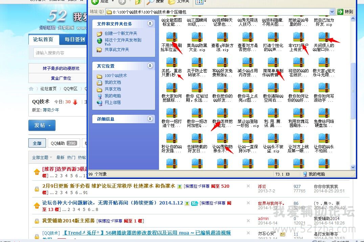
Task: Click the green Back arrow in Explorer
Action: tap(95, 2)
